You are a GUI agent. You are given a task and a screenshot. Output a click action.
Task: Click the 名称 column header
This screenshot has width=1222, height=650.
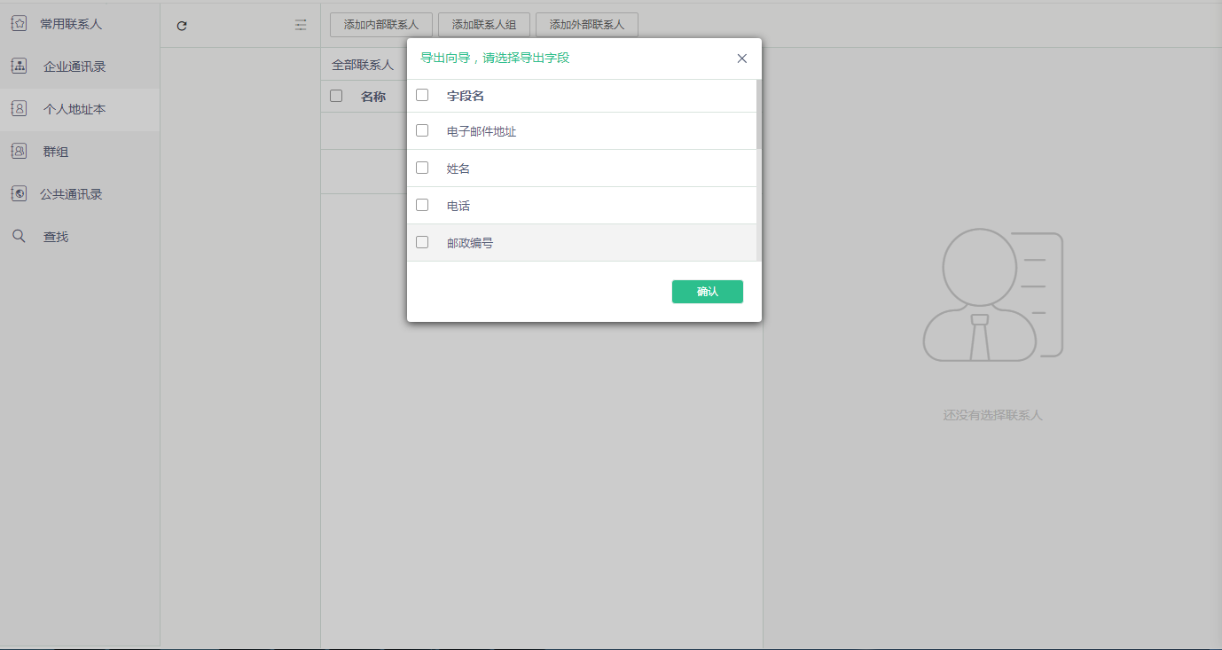[373, 97]
